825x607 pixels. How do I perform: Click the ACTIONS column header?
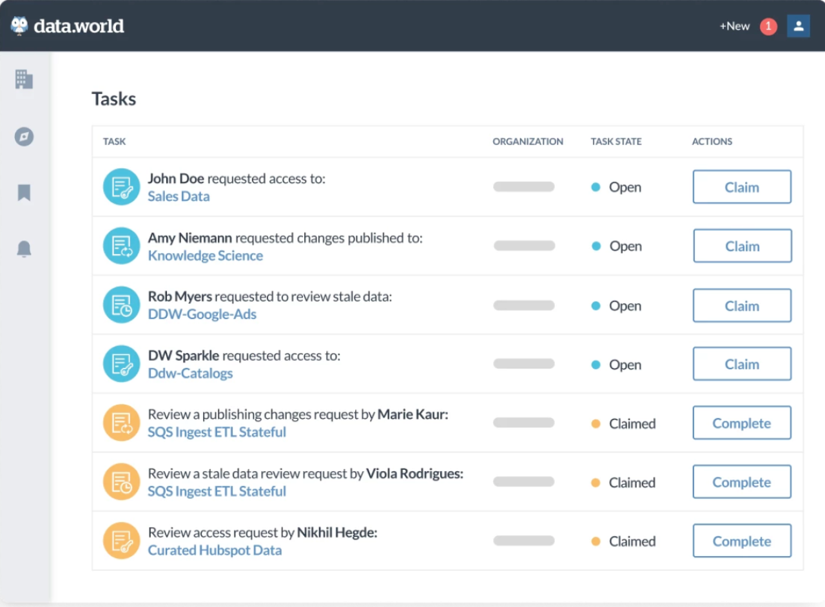[x=712, y=142]
